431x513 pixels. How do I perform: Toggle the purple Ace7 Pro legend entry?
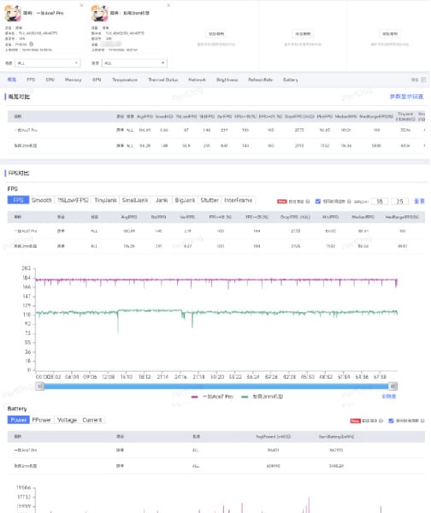click(212, 397)
